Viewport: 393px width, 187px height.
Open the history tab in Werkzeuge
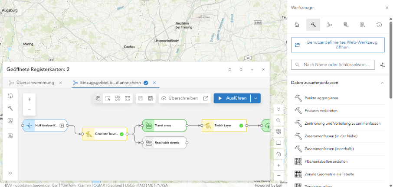click(x=379, y=25)
